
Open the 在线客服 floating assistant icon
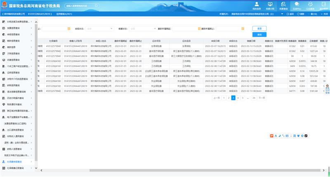click(x=327, y=89)
